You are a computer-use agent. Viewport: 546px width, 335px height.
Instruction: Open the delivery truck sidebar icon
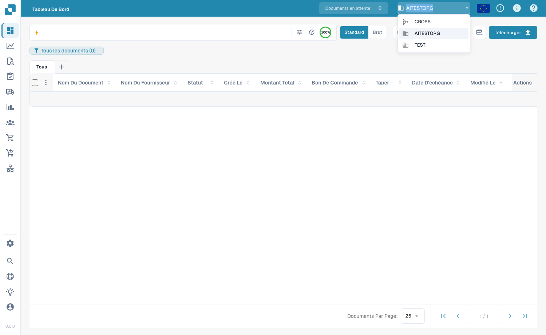pos(10,92)
